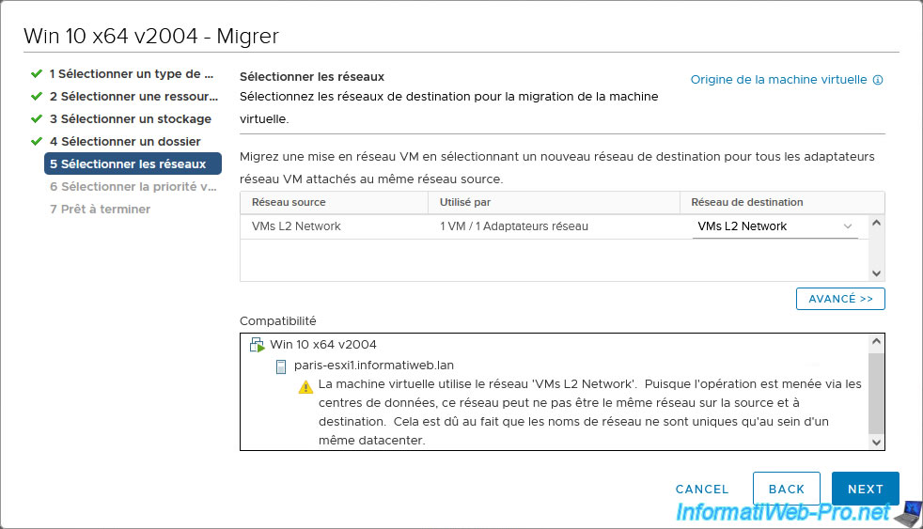
Task: Click the yellow warning icon in Compatibilité
Action: (x=305, y=386)
